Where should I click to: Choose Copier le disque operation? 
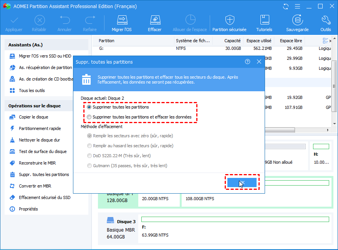(x=29, y=117)
